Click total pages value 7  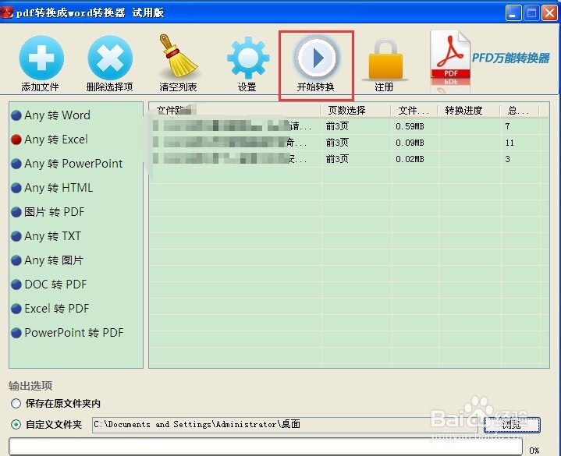(x=507, y=126)
